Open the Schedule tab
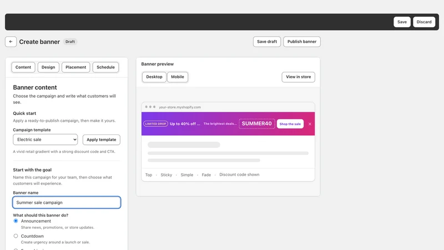This screenshot has width=444, height=250. click(105, 67)
